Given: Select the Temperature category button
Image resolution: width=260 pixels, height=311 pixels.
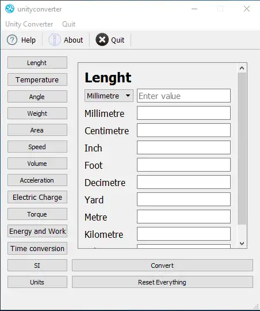Looking at the screenshot, I should pos(37,79).
